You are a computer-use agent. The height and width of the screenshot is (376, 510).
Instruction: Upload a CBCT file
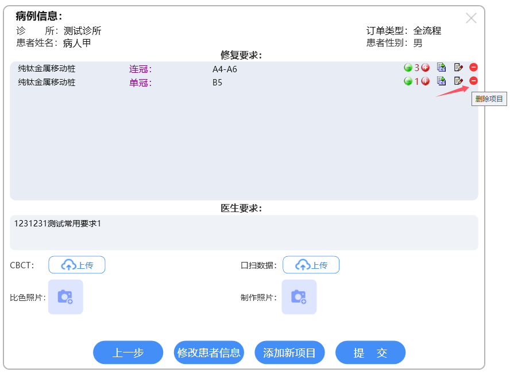tap(76, 265)
